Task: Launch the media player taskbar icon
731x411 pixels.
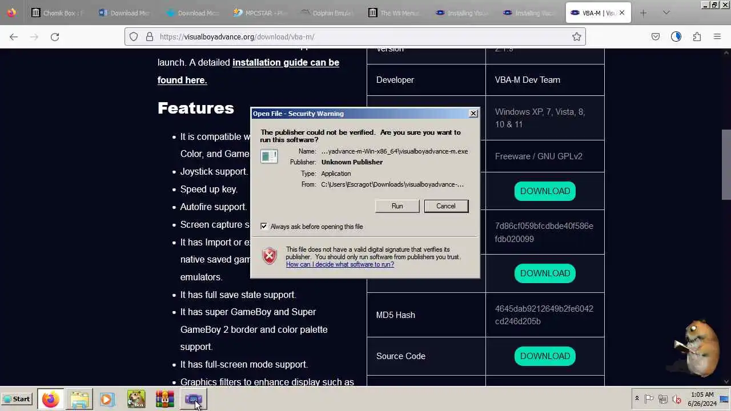Action: point(107,400)
